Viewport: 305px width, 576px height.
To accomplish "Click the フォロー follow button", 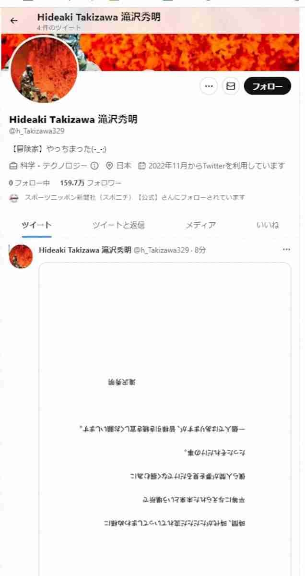I will tap(268, 86).
